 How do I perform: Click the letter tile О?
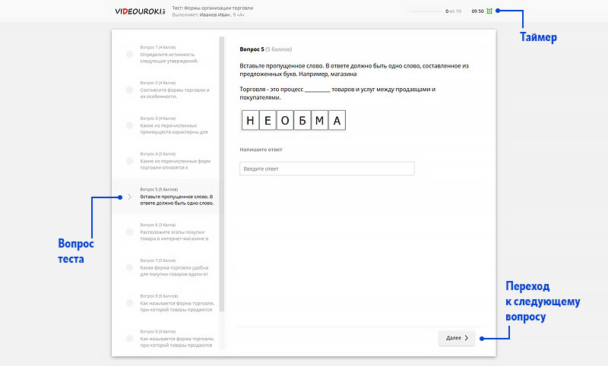click(284, 120)
